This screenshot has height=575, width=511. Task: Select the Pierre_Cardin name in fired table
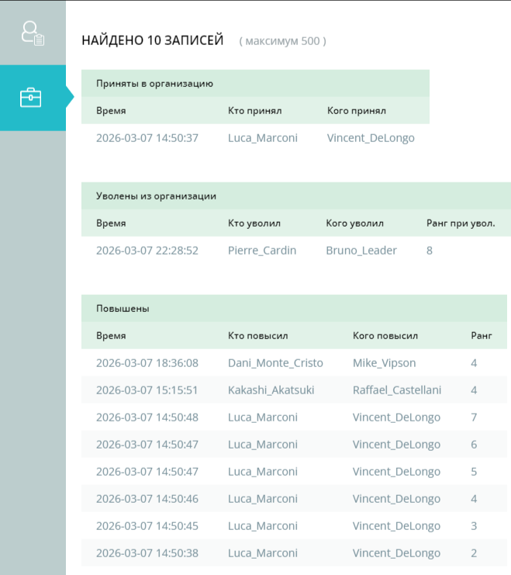pos(262,251)
